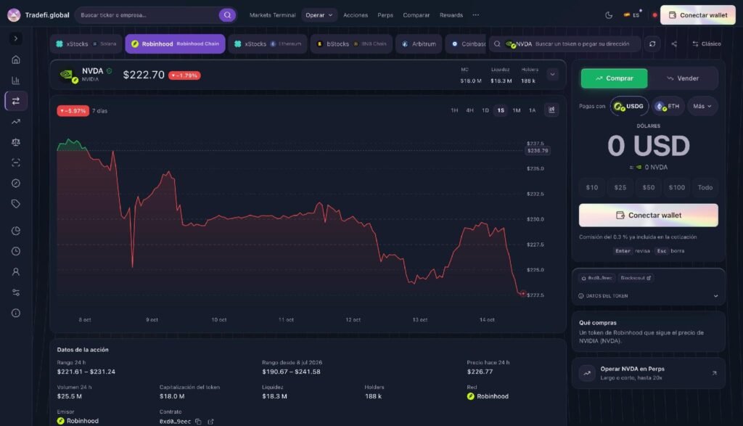Toggle dark mode with the moon icon

(x=609, y=15)
